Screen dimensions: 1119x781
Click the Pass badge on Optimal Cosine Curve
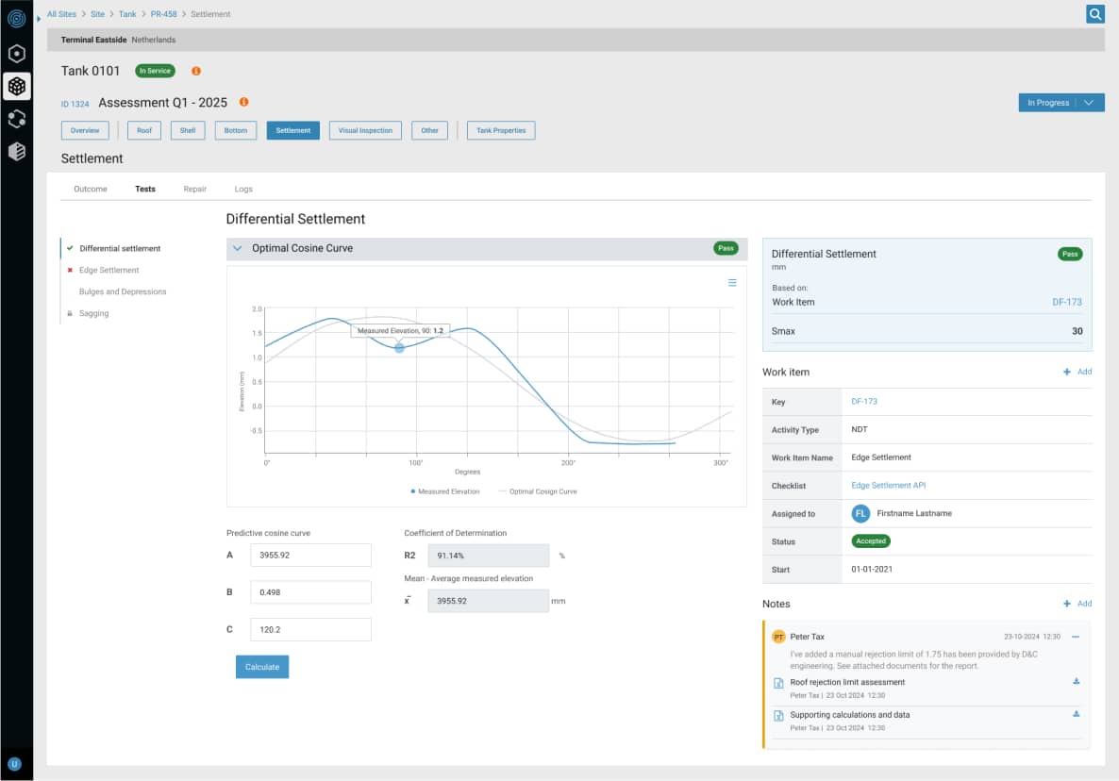click(x=726, y=248)
